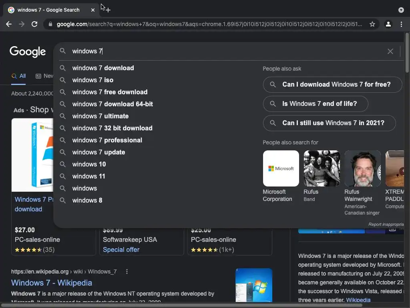Click the Google logo

(28, 52)
